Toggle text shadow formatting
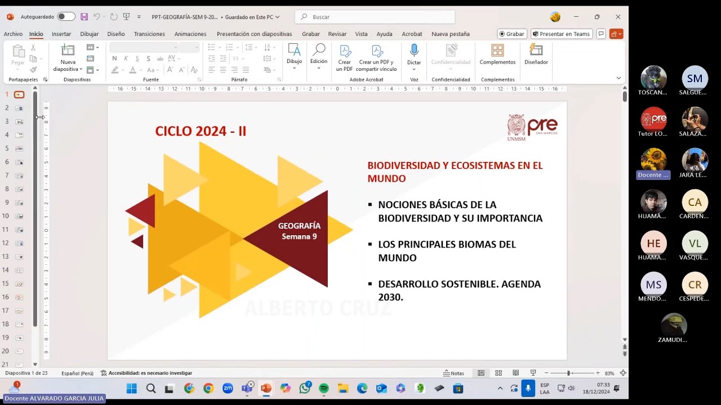 click(x=148, y=58)
